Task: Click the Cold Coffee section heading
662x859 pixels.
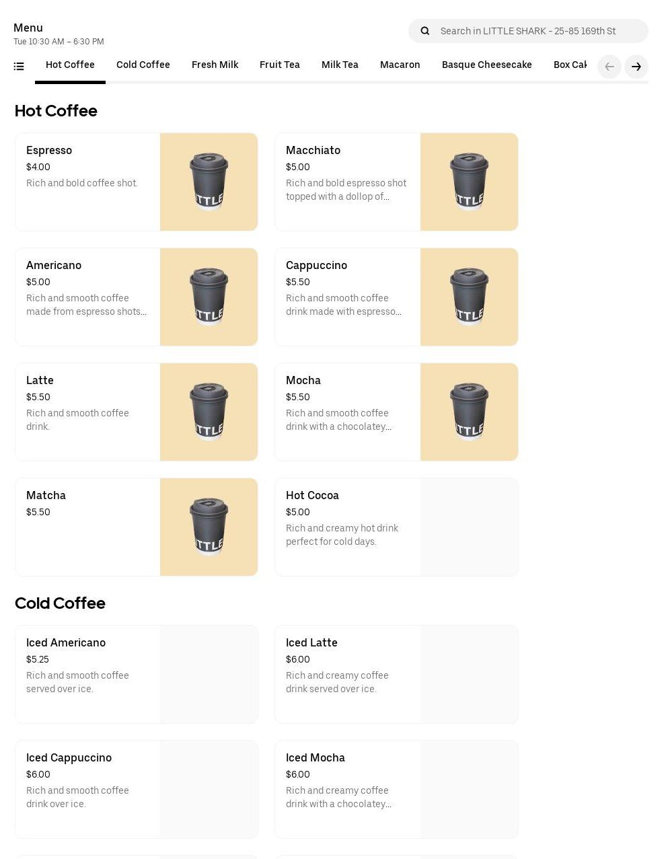Action: [60, 603]
